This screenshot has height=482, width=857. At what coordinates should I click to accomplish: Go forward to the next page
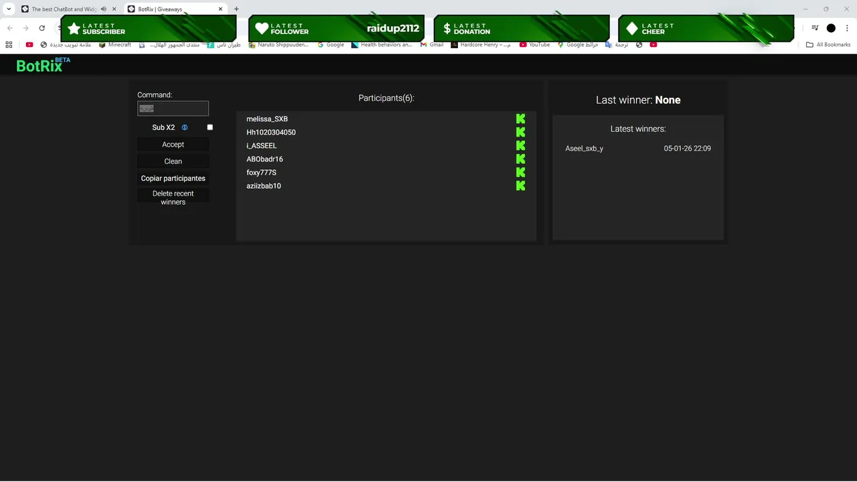click(25, 28)
